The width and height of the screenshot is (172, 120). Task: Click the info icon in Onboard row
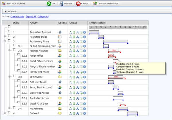(x=84, y=113)
